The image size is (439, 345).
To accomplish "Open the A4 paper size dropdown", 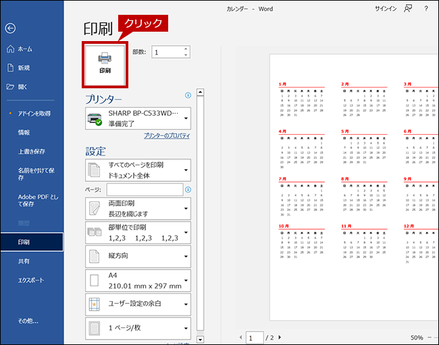I will (x=138, y=280).
